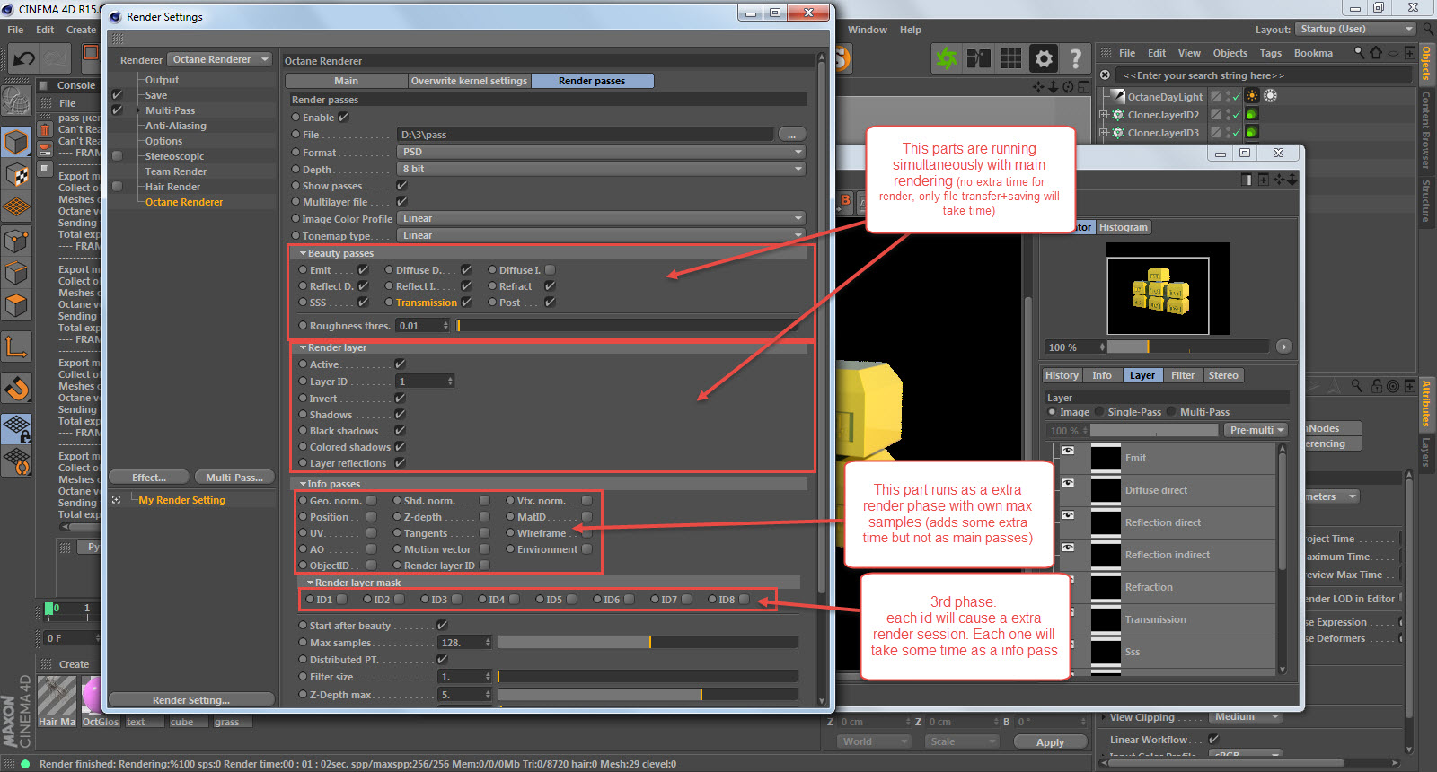
Task: Enable the Geo. norm. info pass checkbox
Action: (x=371, y=501)
